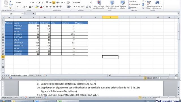Viewport: 181px width, 102px height.
Task: Apply the fill color paint bucket
Action: coord(36,7)
